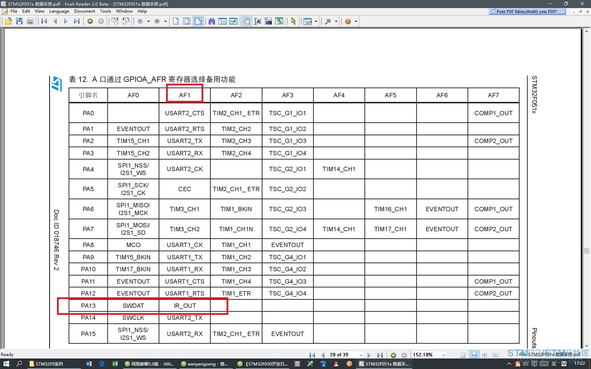Screen dimensions: 591x369
Task: Rotate page counterclockwise via toolbar icon
Action: (126, 21)
